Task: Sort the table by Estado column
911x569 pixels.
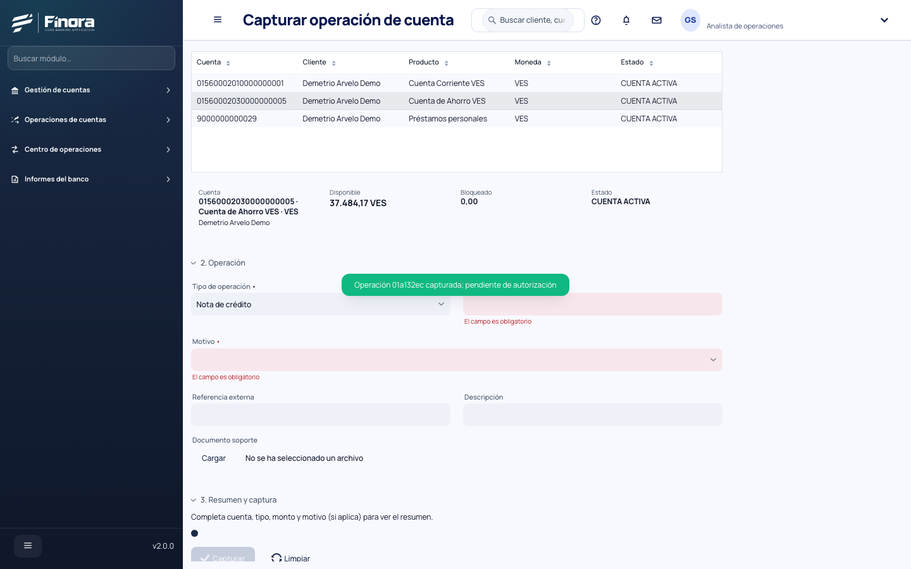Action: click(x=651, y=63)
